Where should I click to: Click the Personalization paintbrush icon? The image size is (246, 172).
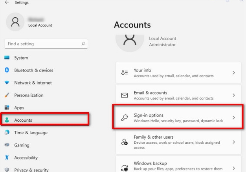(x=7, y=95)
